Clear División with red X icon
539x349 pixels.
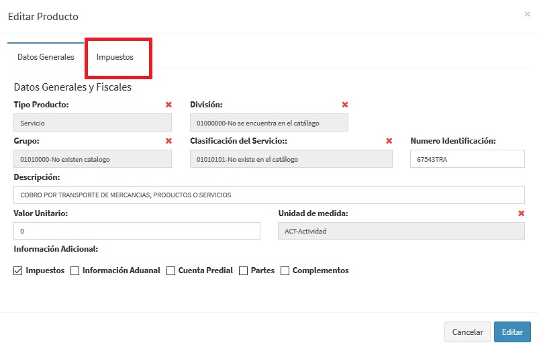(345, 105)
